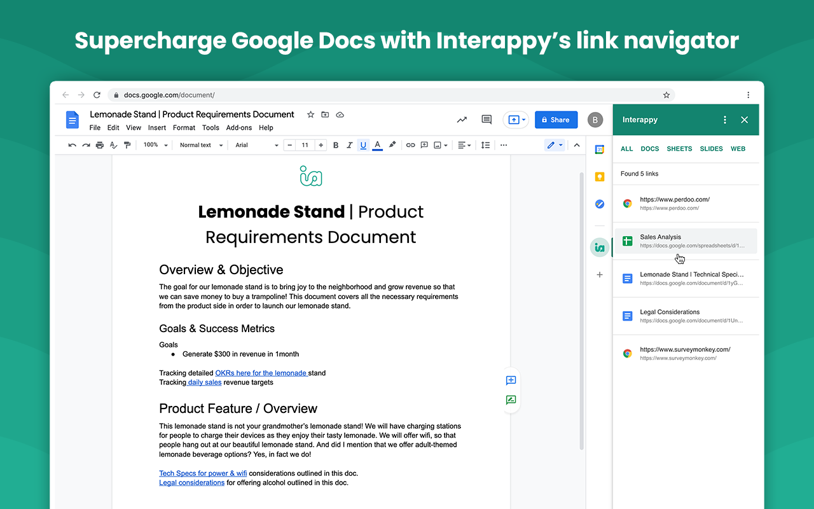Insert a link using the chain icon
This screenshot has width=814, height=509.
(x=410, y=145)
